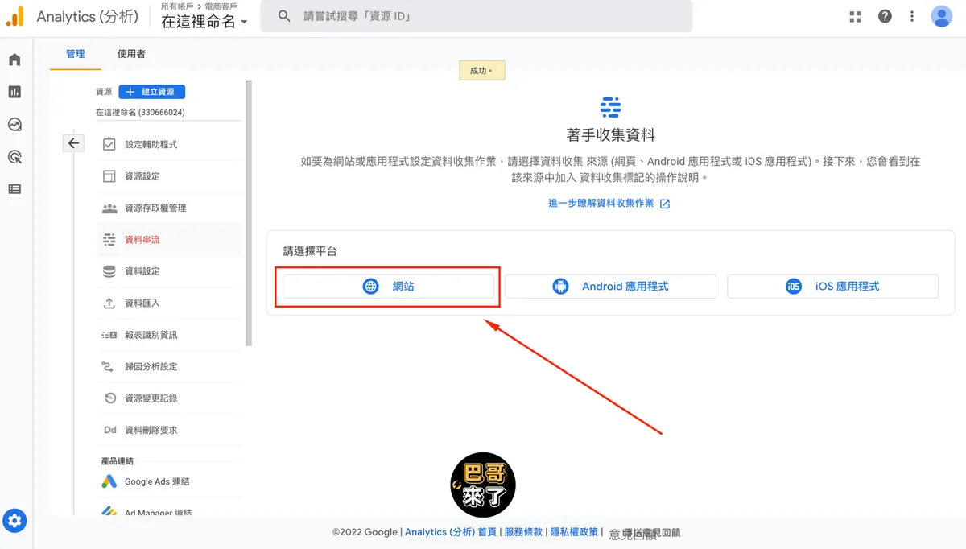Viewport: 966px width, 549px height.
Task: Open 資料刪除要求 menu item
Action: (x=169, y=430)
